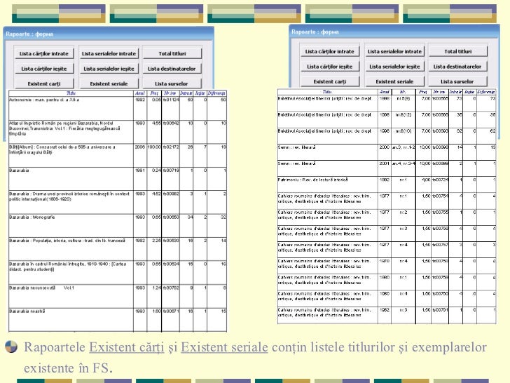Click 'Lista serialelor intrate' in the left Rapoarte form

click(x=109, y=53)
